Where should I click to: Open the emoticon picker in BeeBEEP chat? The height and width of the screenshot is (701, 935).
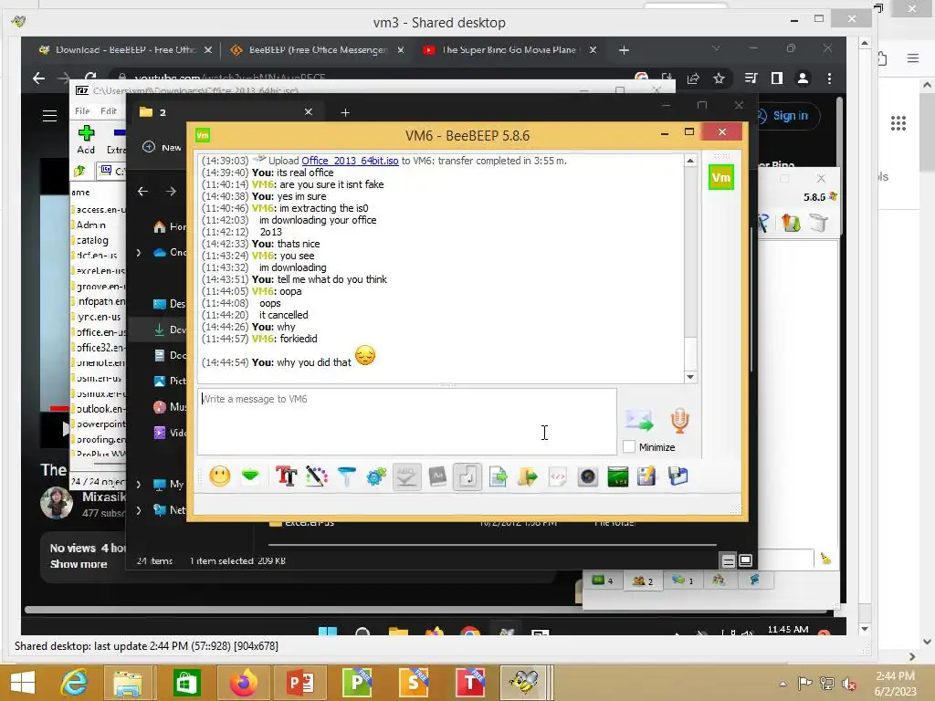(220, 476)
